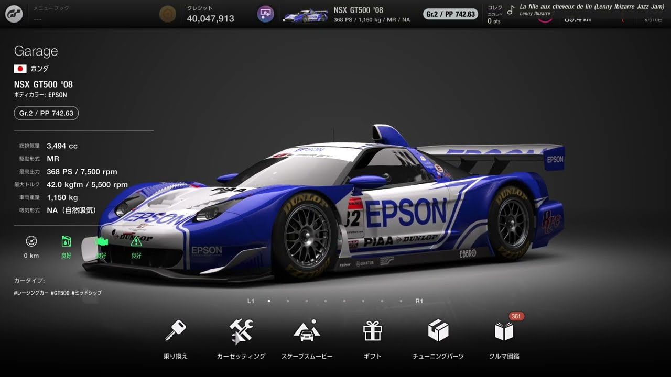Click the #GT500 tag
Viewport: 671px width, 377px height.
60,293
